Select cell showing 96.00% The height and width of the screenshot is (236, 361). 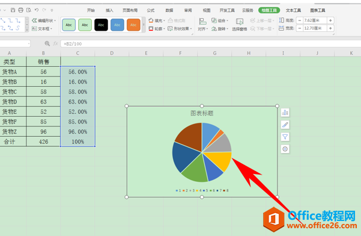78,132
